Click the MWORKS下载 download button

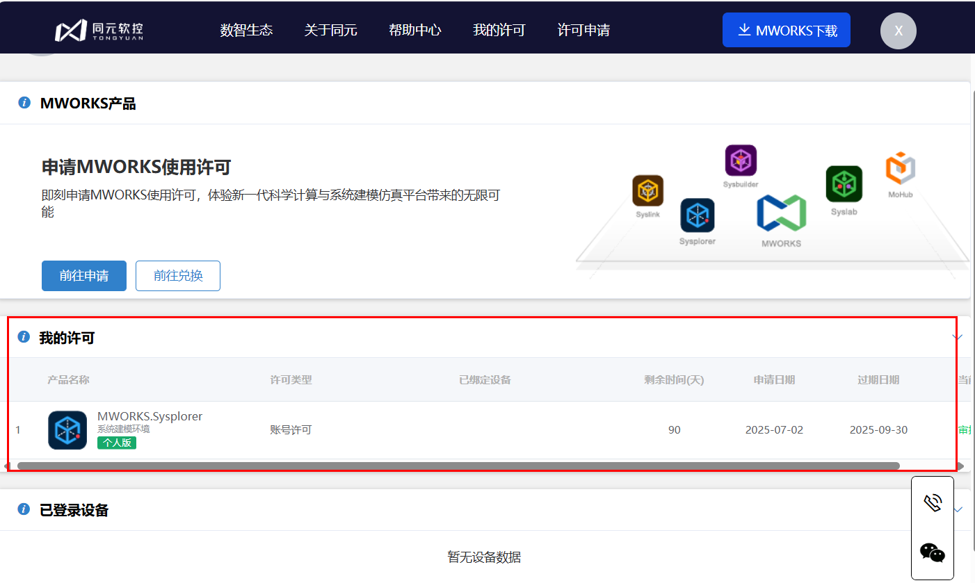[x=786, y=31]
